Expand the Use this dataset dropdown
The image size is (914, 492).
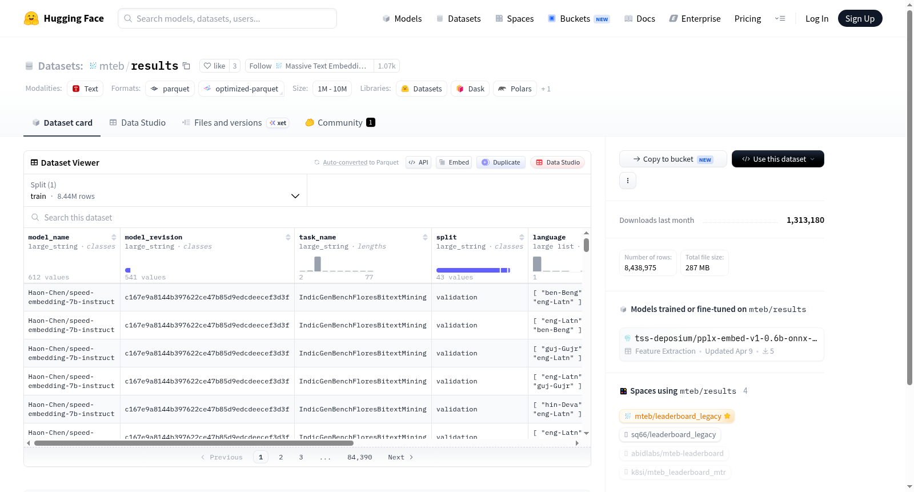click(x=777, y=159)
